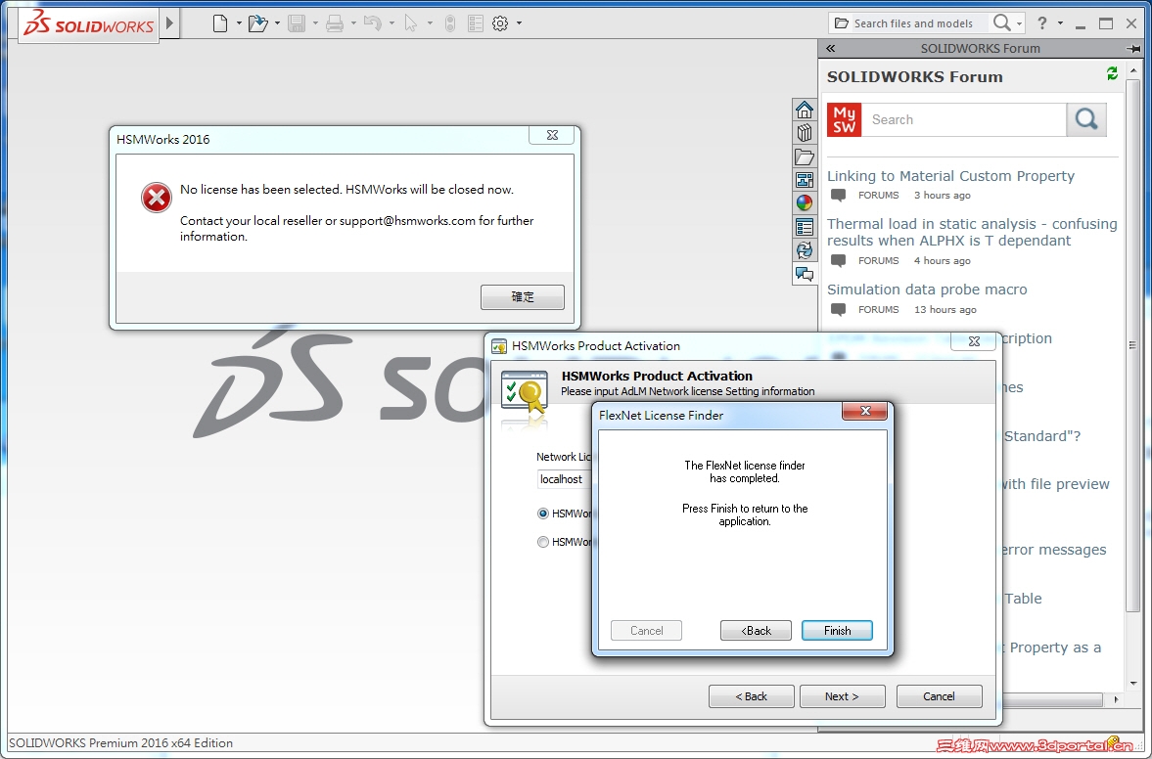Click the forum horizontal scrollbar right arrow

pos(1116,699)
